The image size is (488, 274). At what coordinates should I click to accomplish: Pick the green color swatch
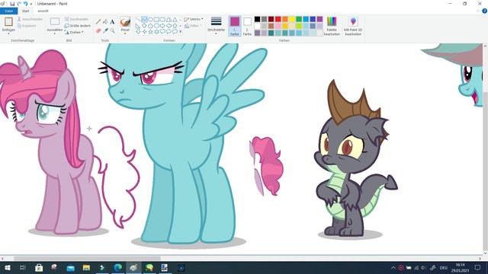click(x=299, y=19)
